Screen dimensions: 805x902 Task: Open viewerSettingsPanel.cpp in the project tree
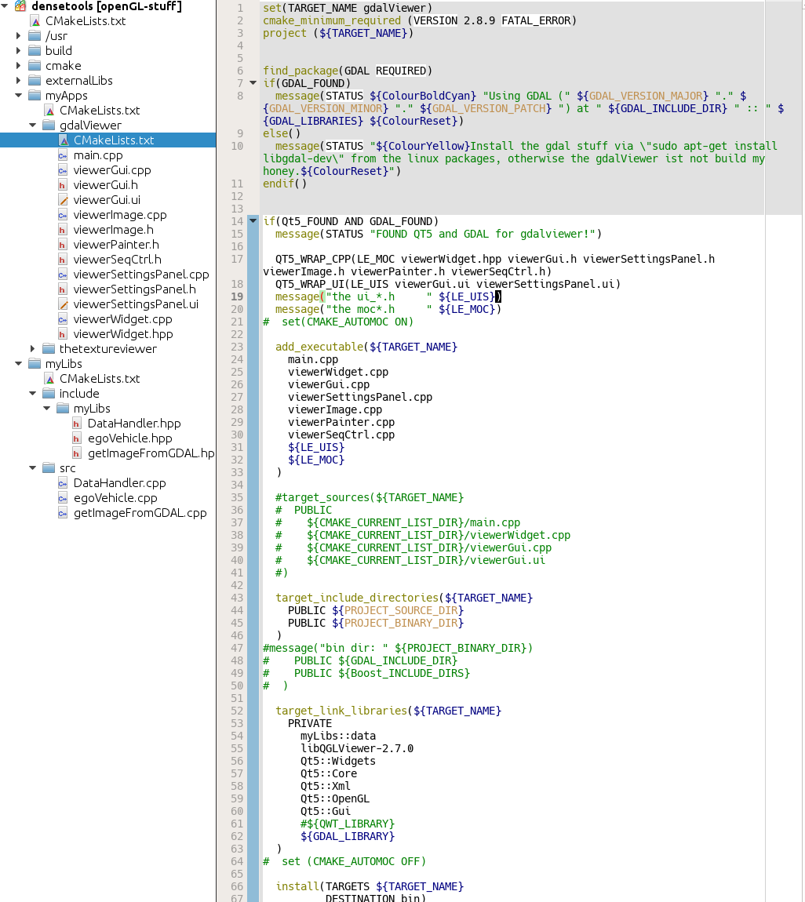click(141, 275)
